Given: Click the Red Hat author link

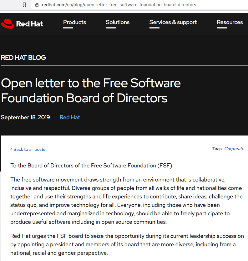Looking at the screenshot, I should coord(70,117).
